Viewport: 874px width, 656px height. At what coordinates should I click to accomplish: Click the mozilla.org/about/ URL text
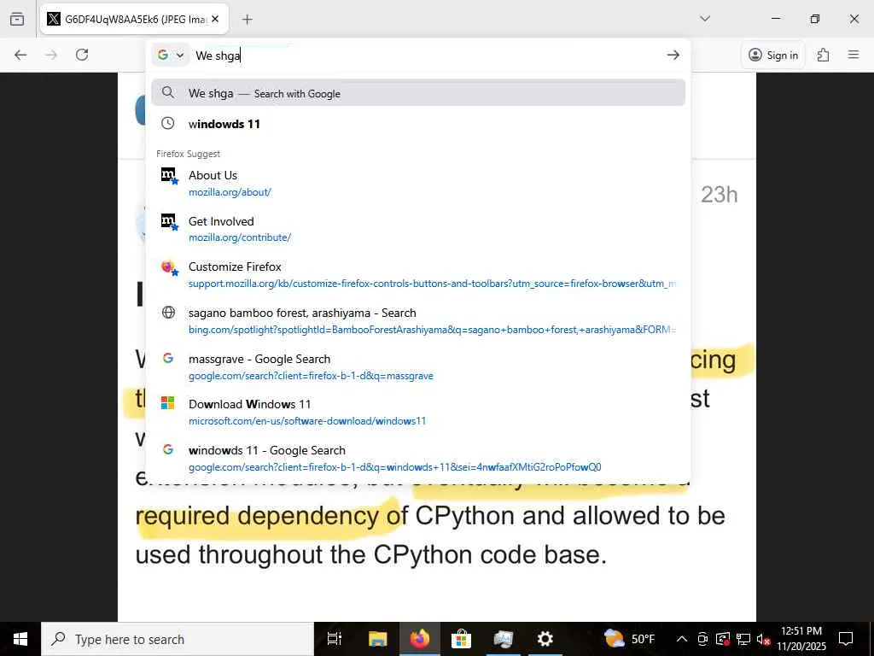click(230, 192)
